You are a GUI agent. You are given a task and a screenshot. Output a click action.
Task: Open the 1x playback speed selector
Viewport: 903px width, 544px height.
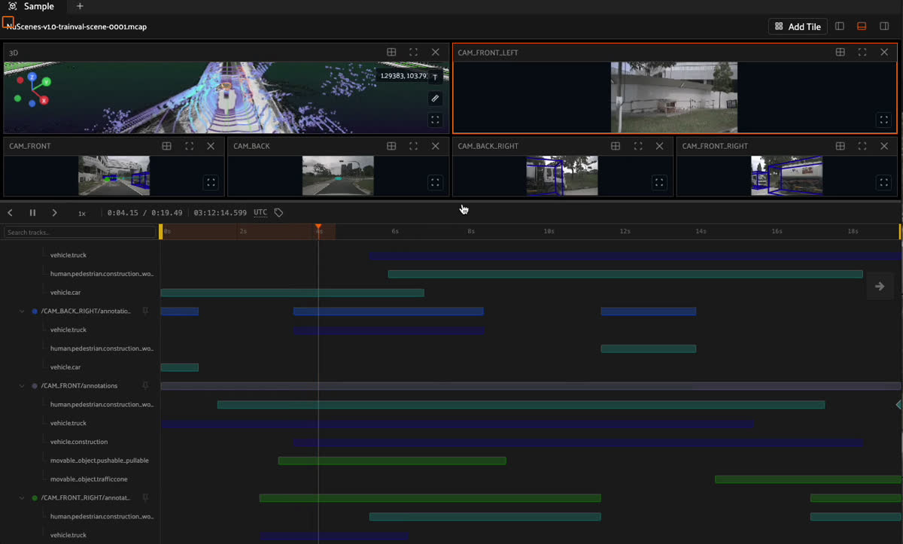click(82, 214)
